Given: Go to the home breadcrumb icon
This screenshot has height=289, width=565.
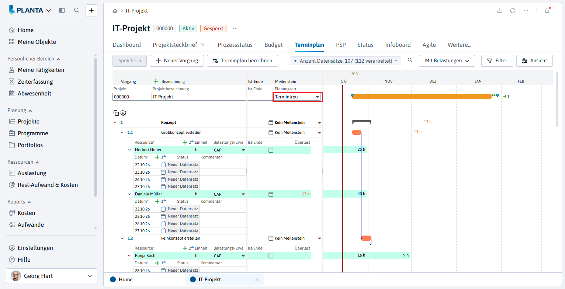Looking at the screenshot, I should point(115,11).
